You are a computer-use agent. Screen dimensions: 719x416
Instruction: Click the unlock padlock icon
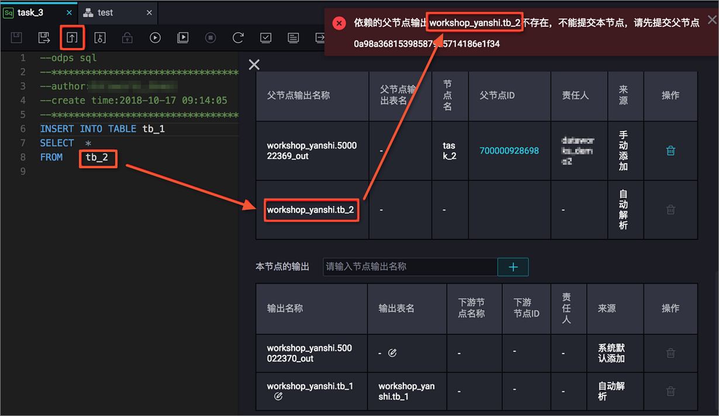point(127,38)
